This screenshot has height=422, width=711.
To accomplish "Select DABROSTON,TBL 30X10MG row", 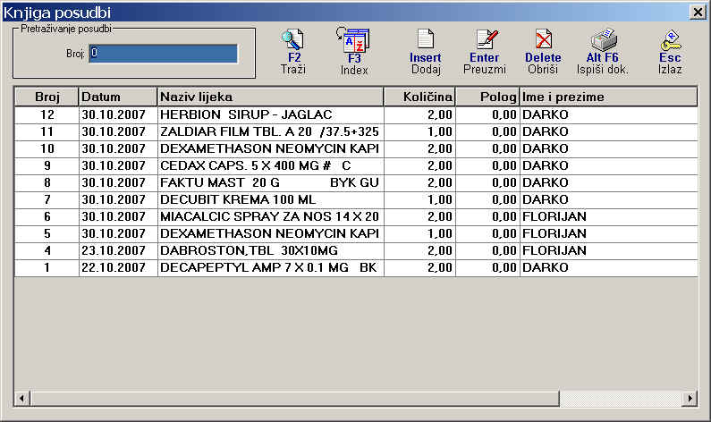I will pyautogui.click(x=356, y=250).
